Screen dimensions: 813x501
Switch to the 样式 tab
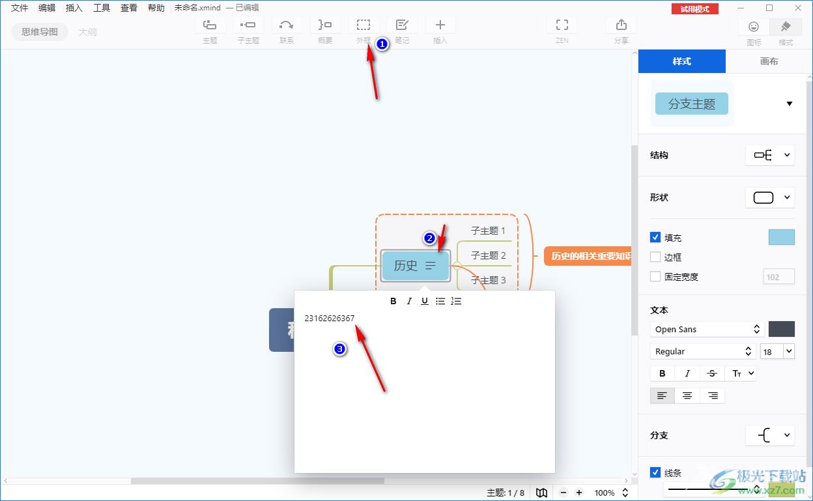coord(681,61)
